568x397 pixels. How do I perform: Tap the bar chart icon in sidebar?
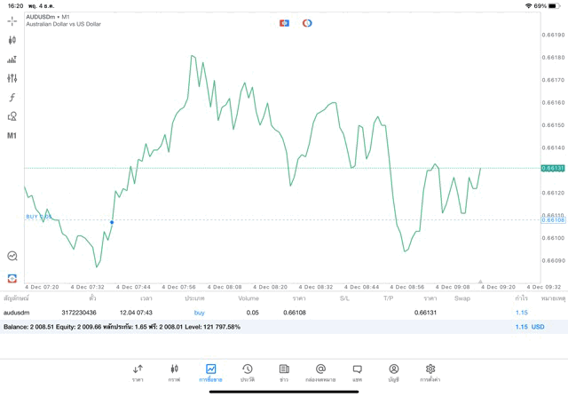coord(12,60)
